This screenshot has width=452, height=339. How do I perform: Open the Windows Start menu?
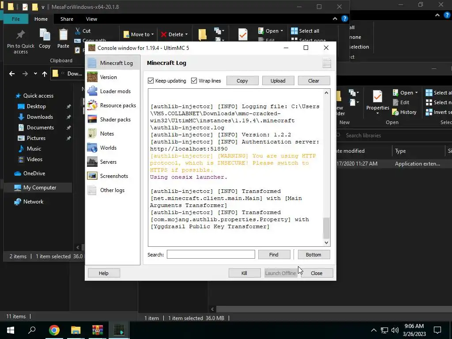[11, 330]
